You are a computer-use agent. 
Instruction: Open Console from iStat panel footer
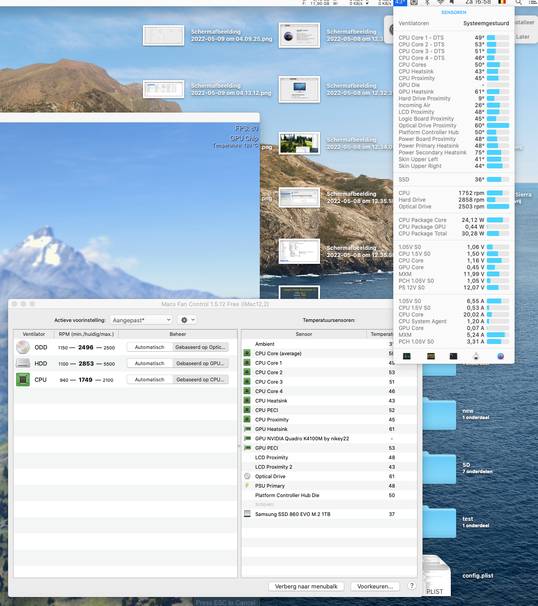(x=431, y=356)
